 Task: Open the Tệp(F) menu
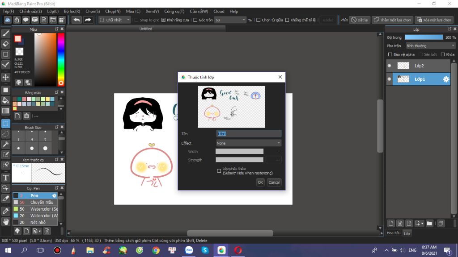(8, 11)
